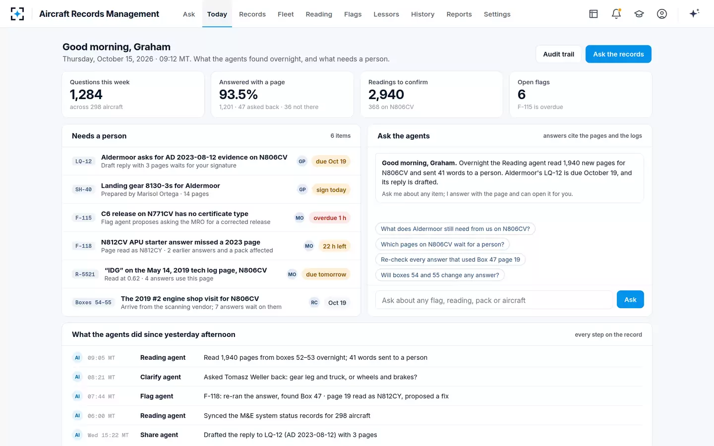Choose the suggestion "Which pages on N806CV wait for a person?"

(442, 244)
